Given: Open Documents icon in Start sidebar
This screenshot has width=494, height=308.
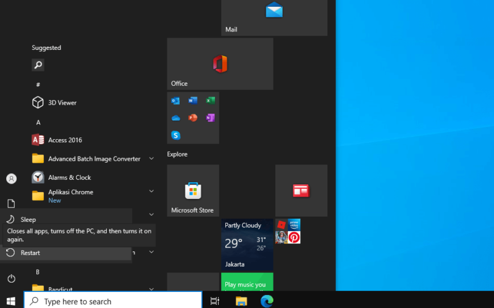Looking at the screenshot, I should tap(11, 203).
